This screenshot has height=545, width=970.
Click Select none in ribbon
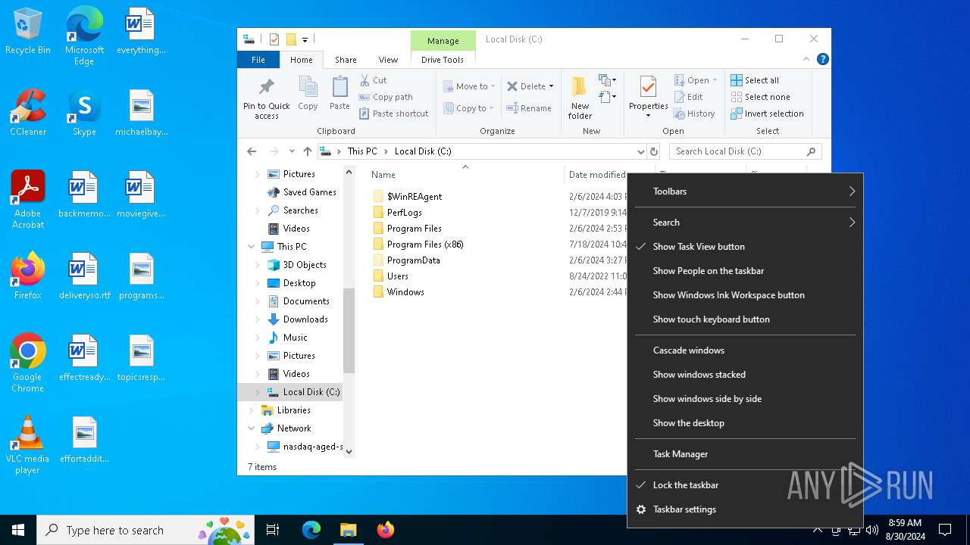pyautogui.click(x=760, y=97)
